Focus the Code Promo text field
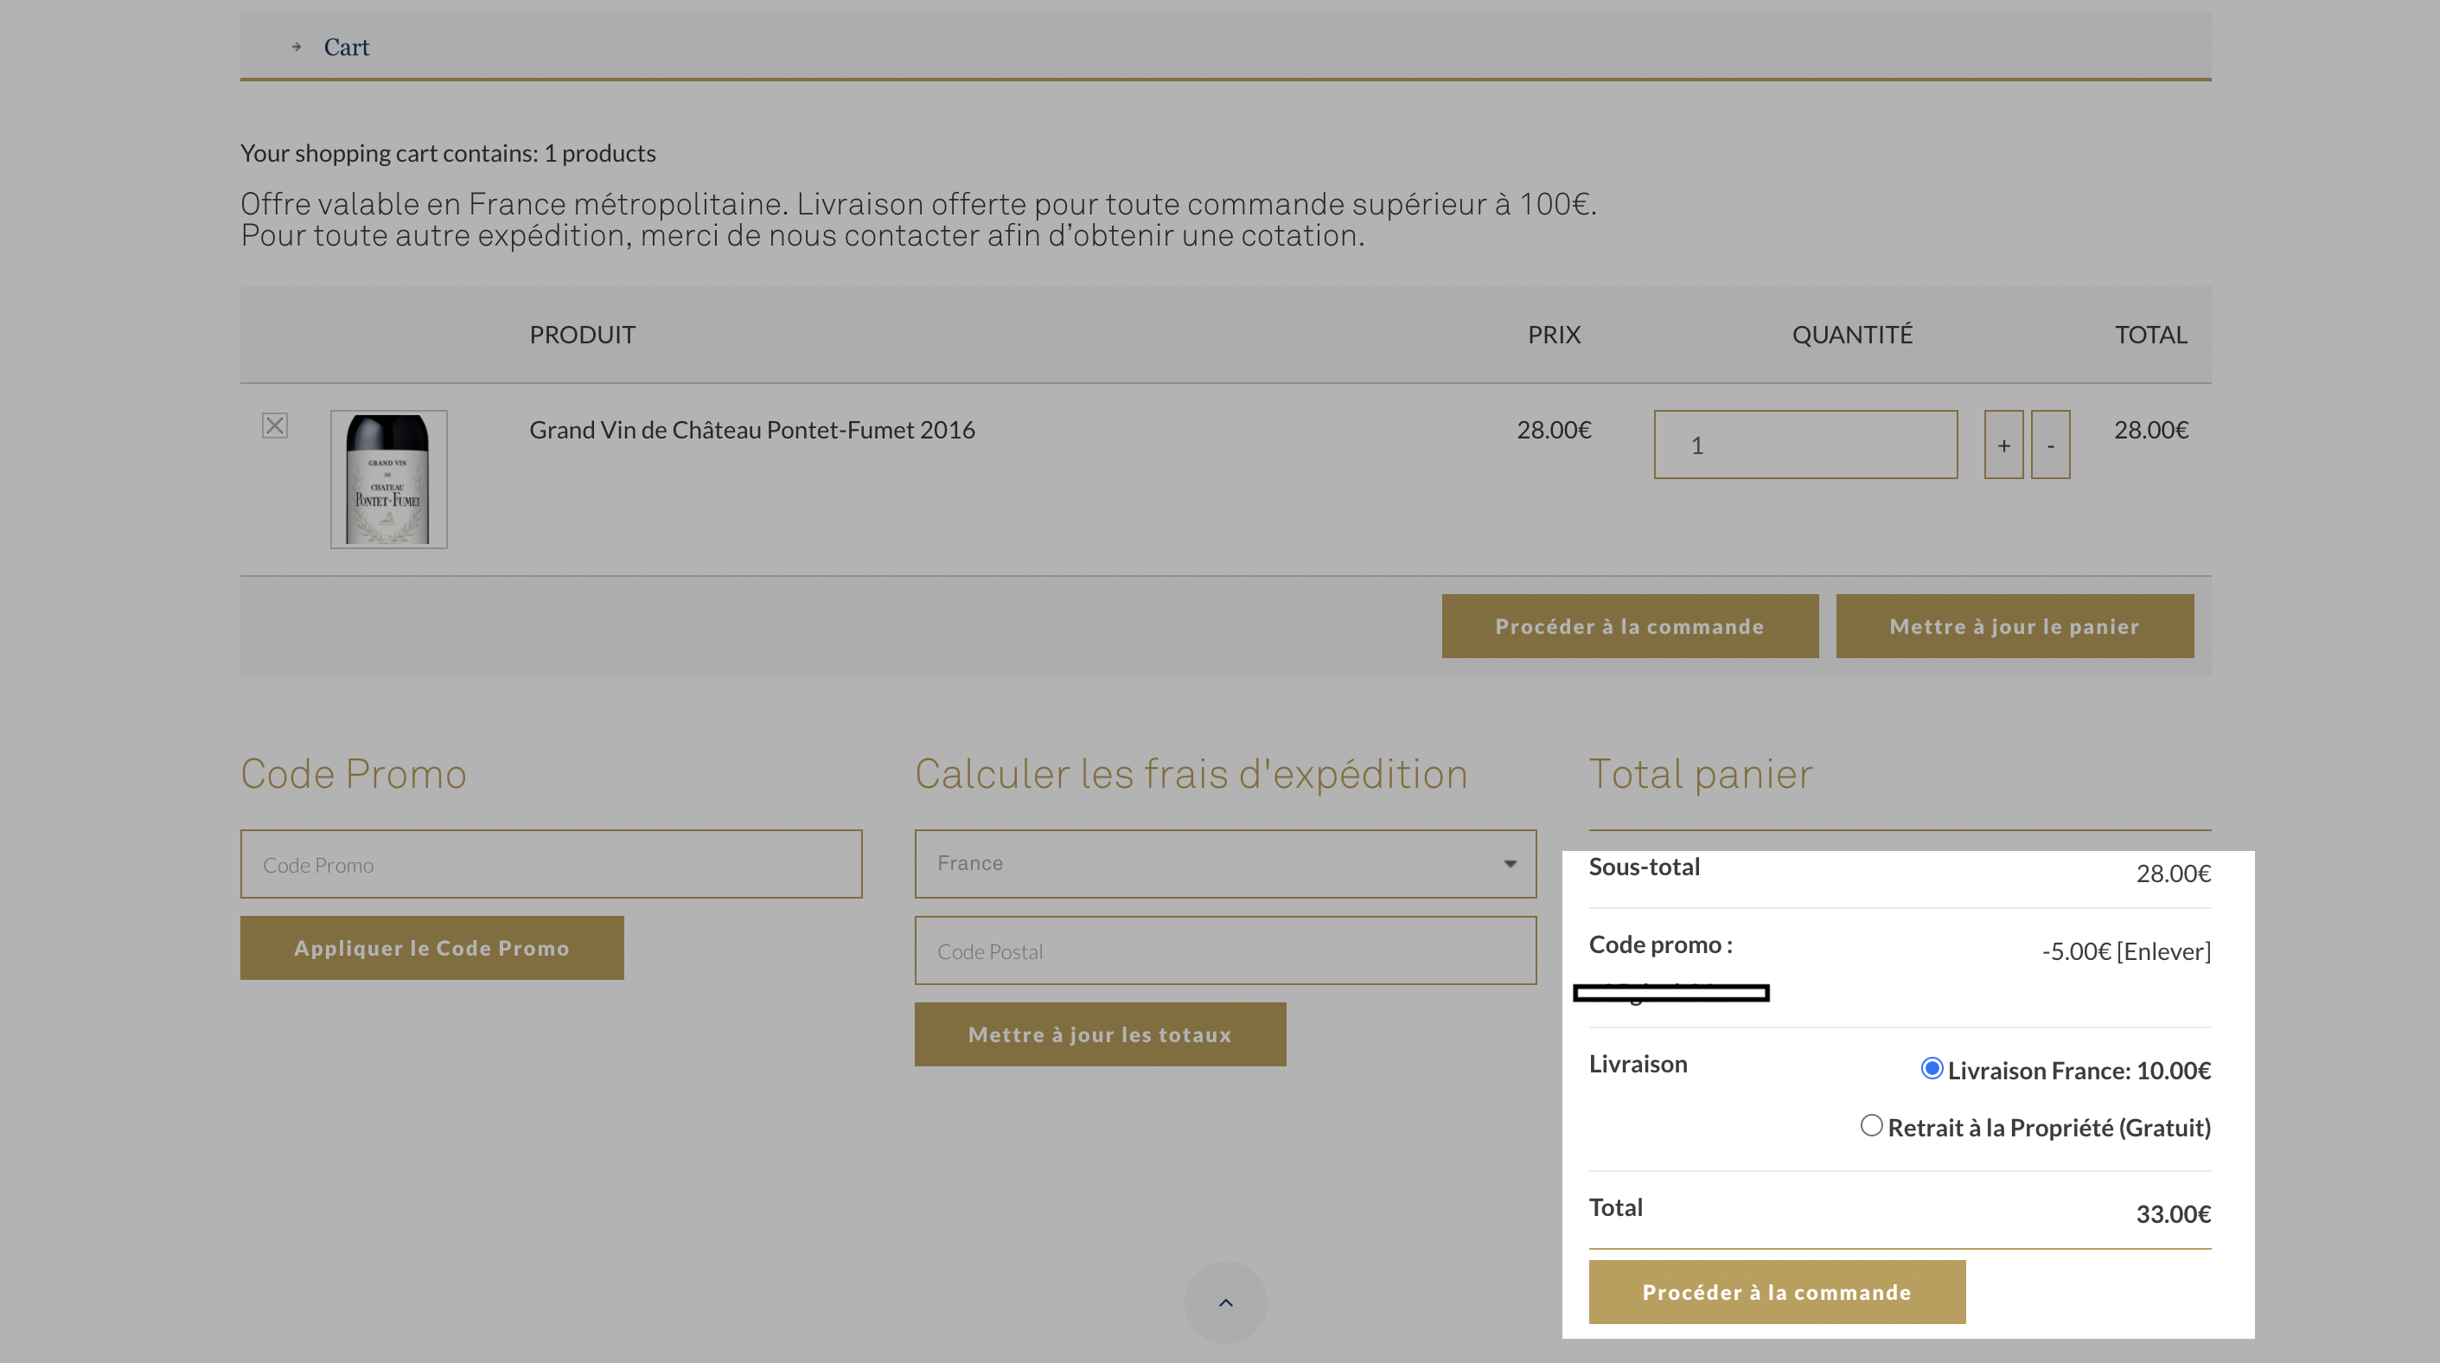 coord(552,864)
